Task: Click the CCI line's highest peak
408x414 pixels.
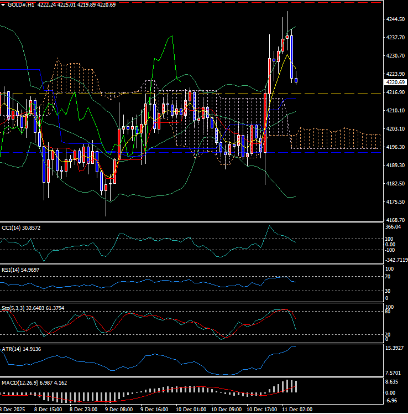Action: [x=269, y=226]
